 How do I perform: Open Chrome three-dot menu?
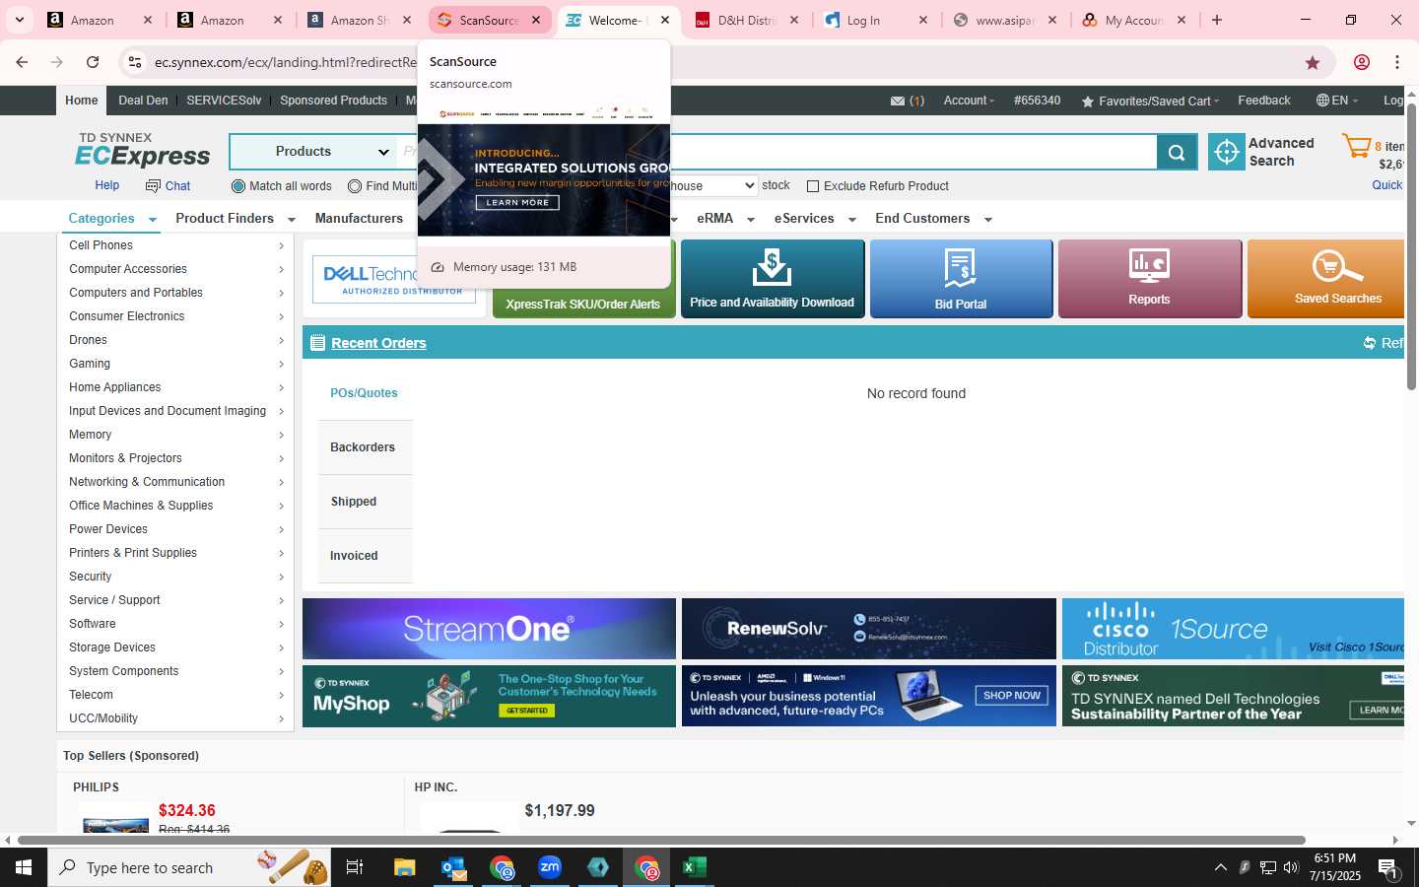1397,62
